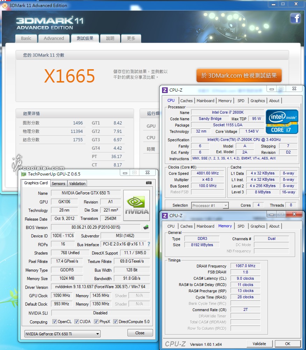The width and height of the screenshot is (306, 350).
Task: Select the 測試結果 tab in 3DMark
Action: (85, 38)
